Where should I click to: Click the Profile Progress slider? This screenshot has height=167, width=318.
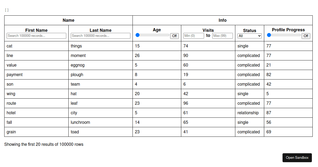pos(284,35)
